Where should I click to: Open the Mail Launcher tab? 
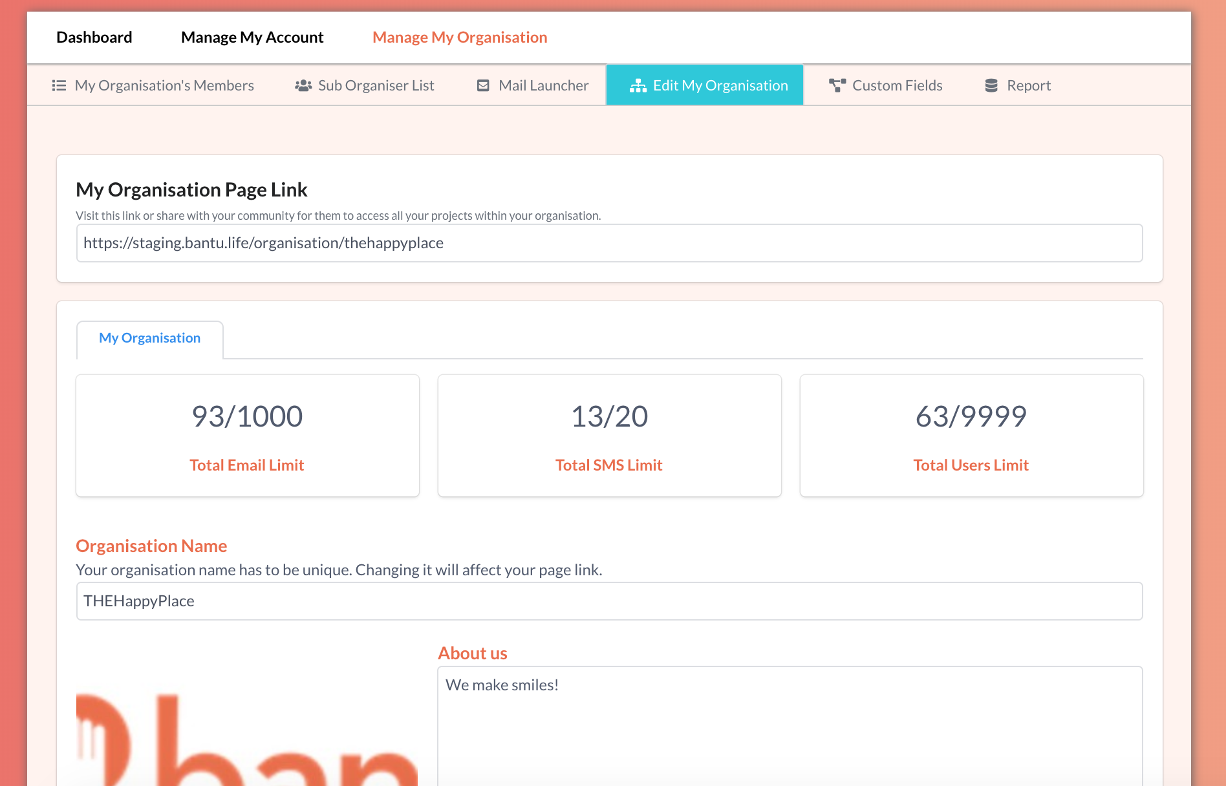(x=533, y=85)
